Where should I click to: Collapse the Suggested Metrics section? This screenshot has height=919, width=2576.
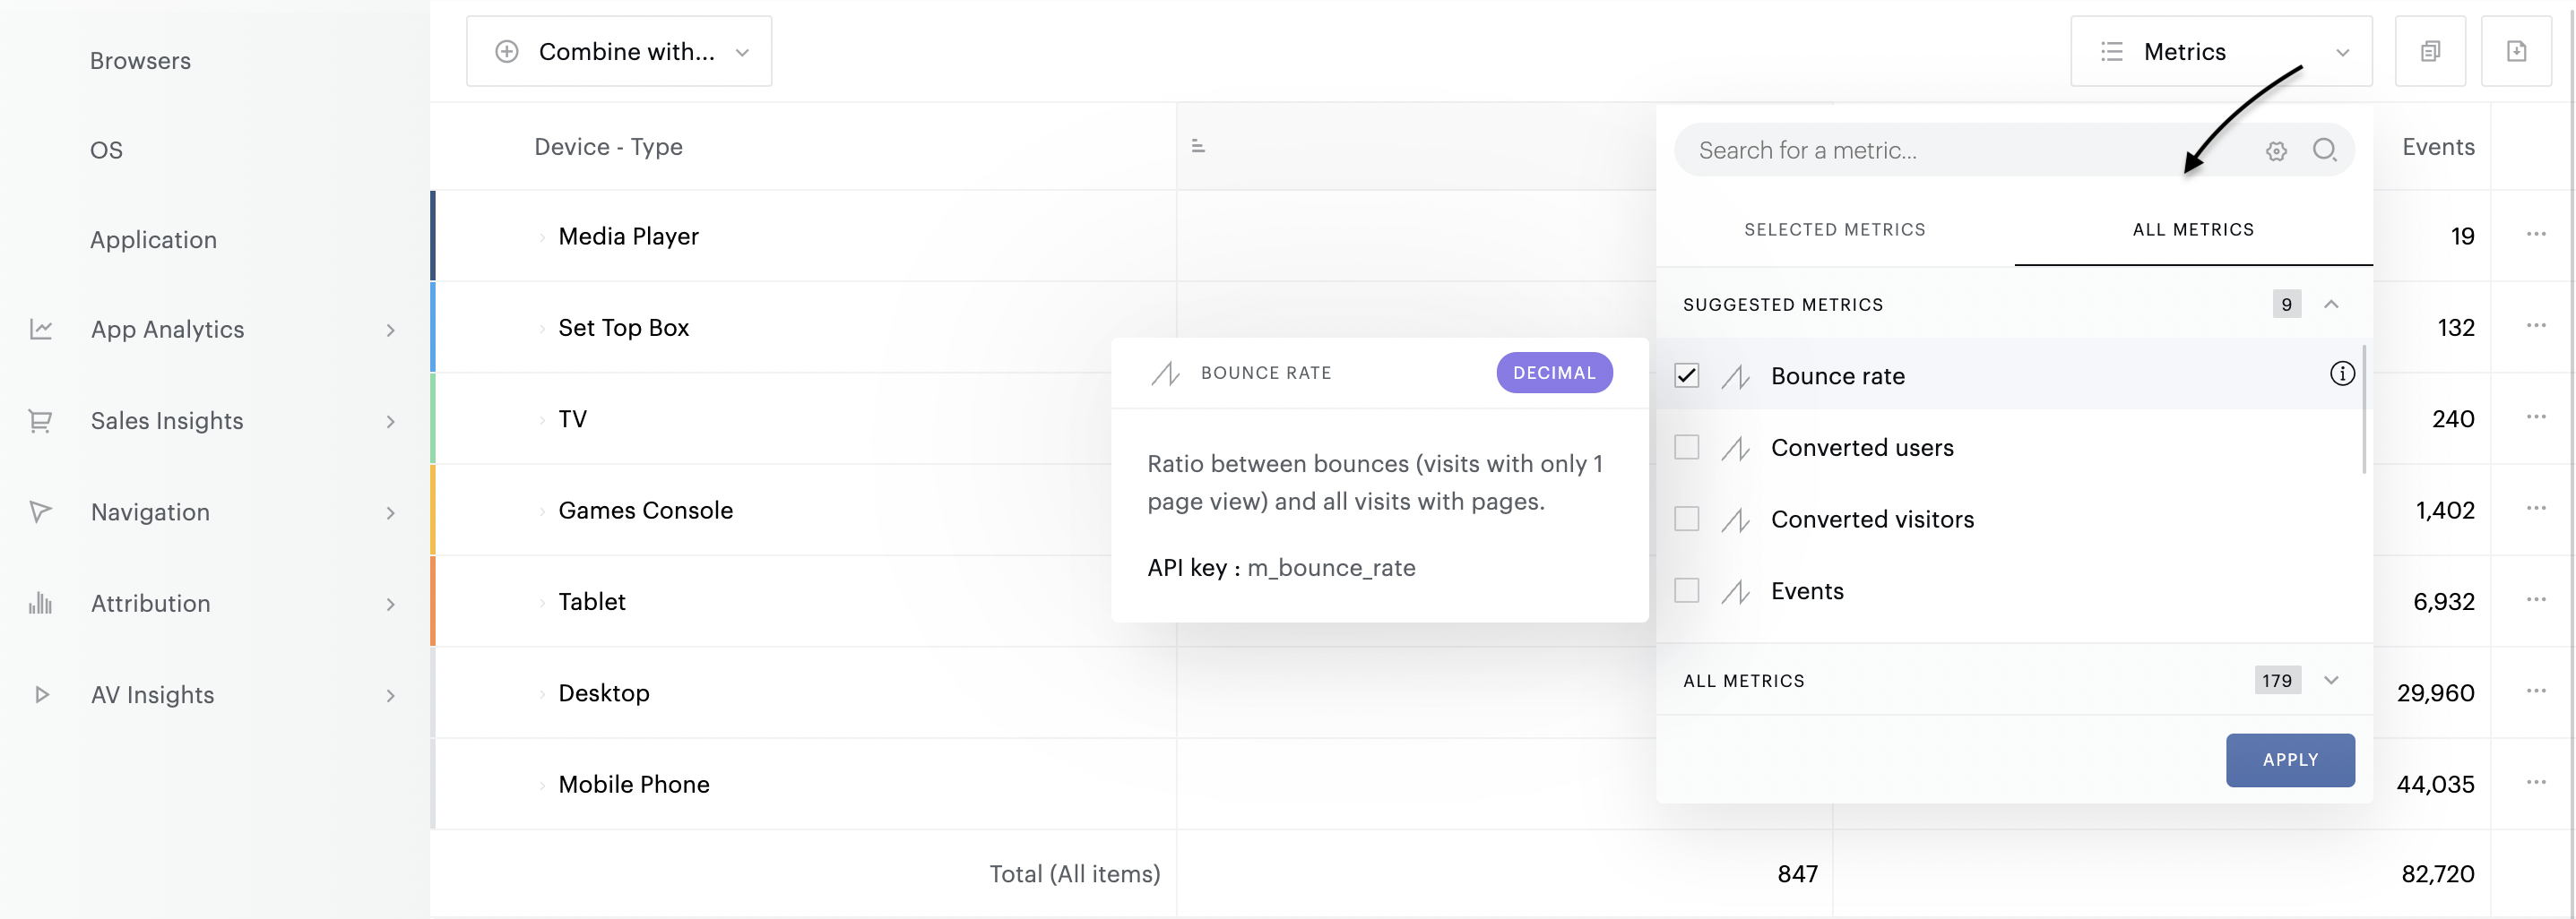pyautogui.click(x=2330, y=304)
